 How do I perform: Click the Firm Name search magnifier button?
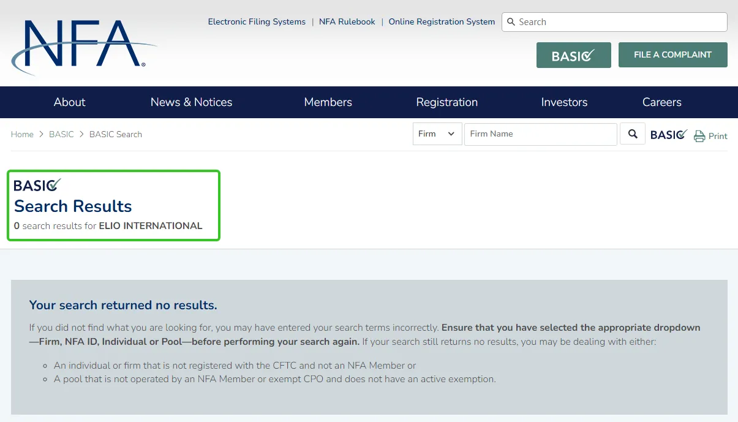[x=633, y=134]
